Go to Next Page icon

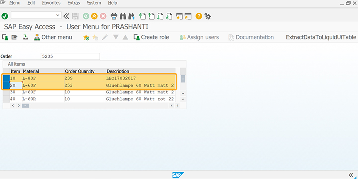coord(160,16)
